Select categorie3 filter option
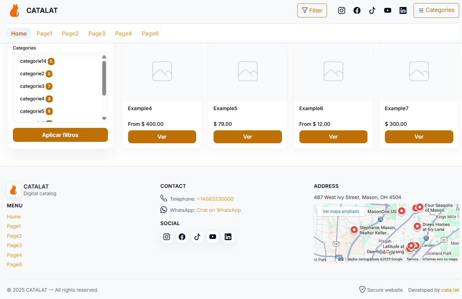This screenshot has height=299, width=462. point(32,86)
